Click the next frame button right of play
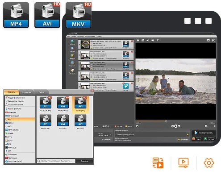This screenshot has height=175, width=221. point(179,126)
